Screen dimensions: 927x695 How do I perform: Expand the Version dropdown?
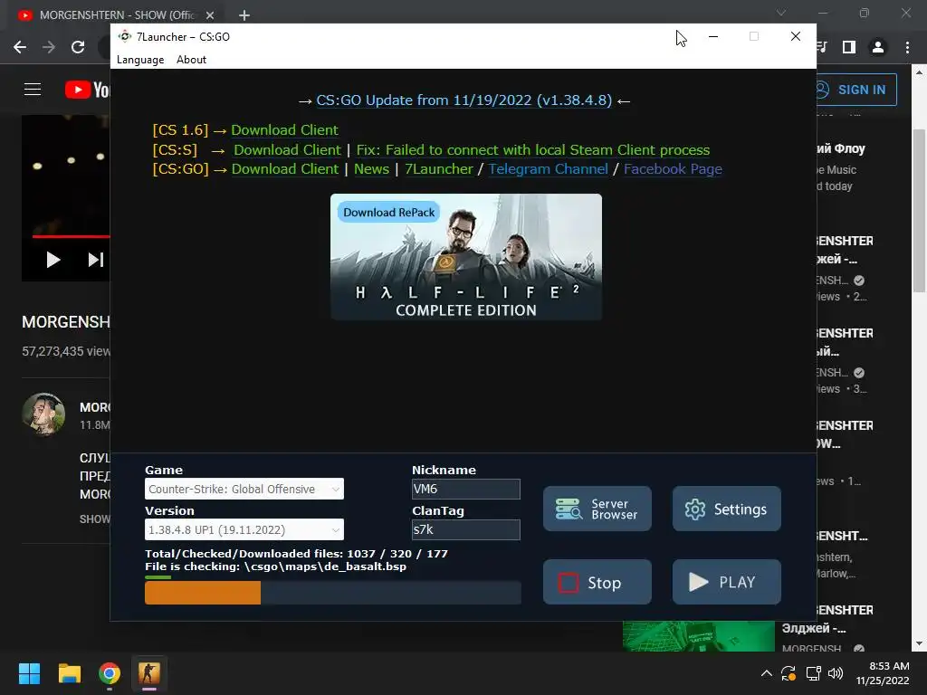pos(244,529)
